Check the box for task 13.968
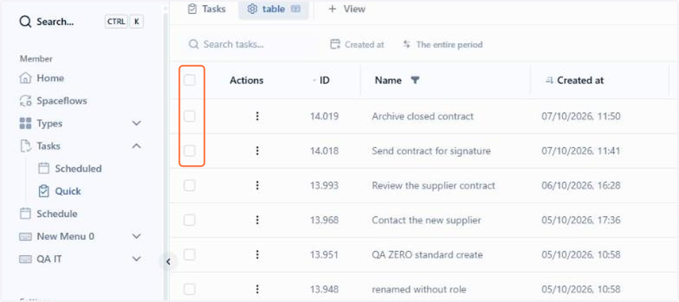The width and height of the screenshot is (679, 302). click(190, 220)
